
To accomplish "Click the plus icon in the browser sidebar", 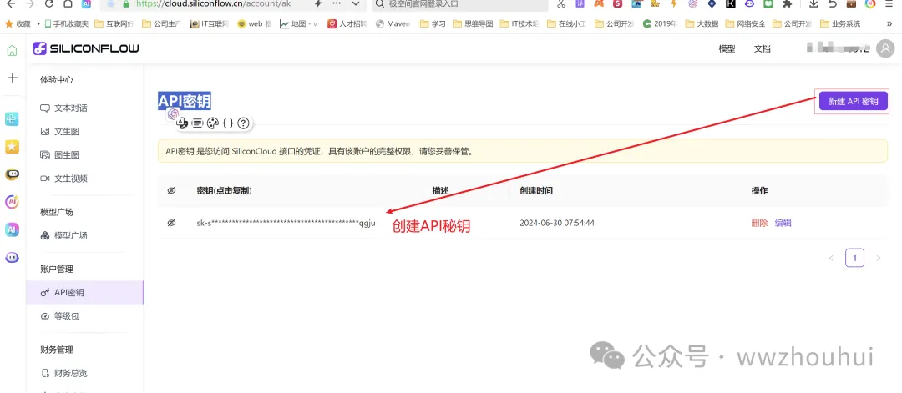I will 12,78.
